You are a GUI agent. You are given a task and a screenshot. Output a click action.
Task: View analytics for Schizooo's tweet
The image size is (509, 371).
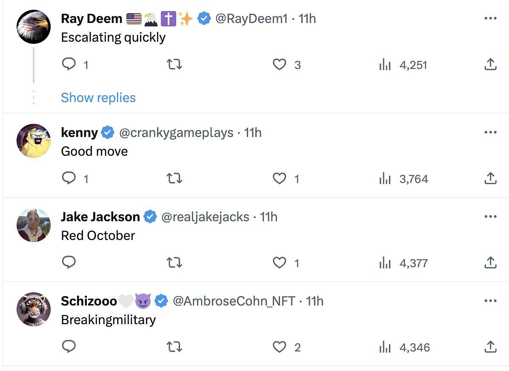(x=385, y=347)
